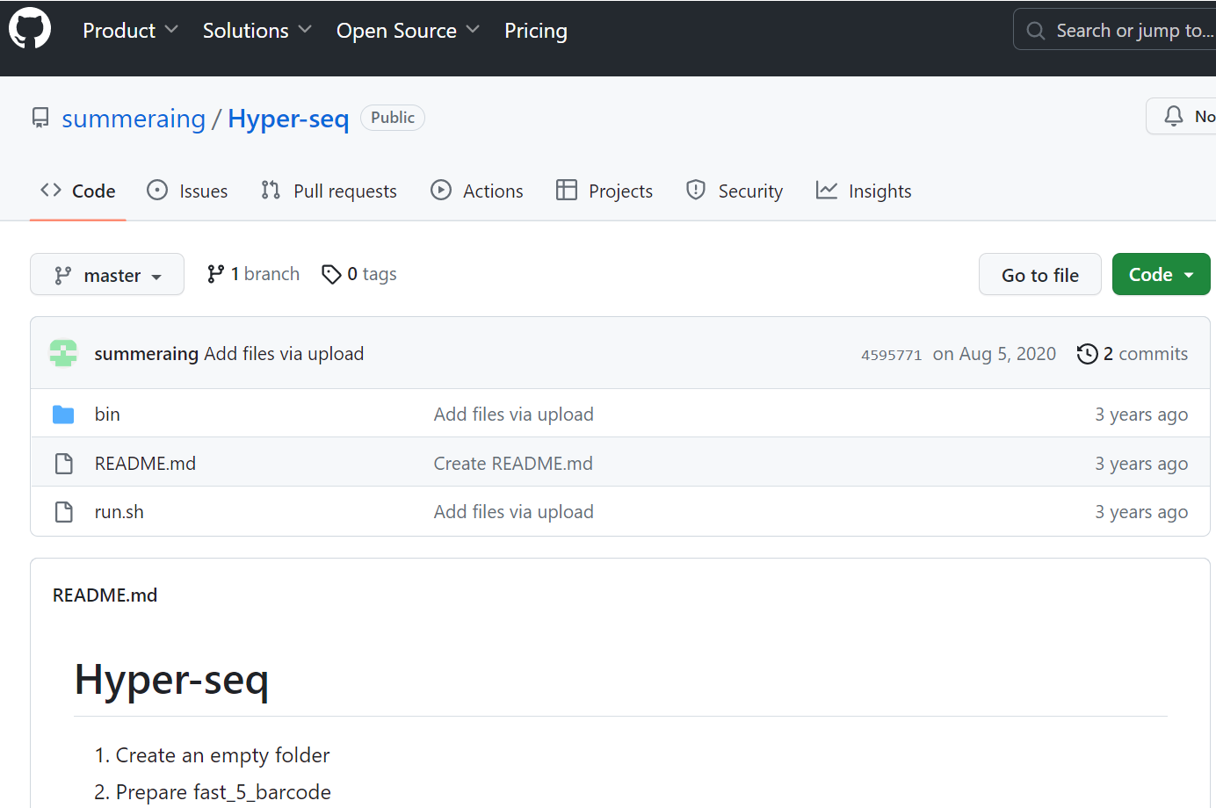Open commit hash 4595771
Screen dimensions: 1216x808
tap(892, 355)
